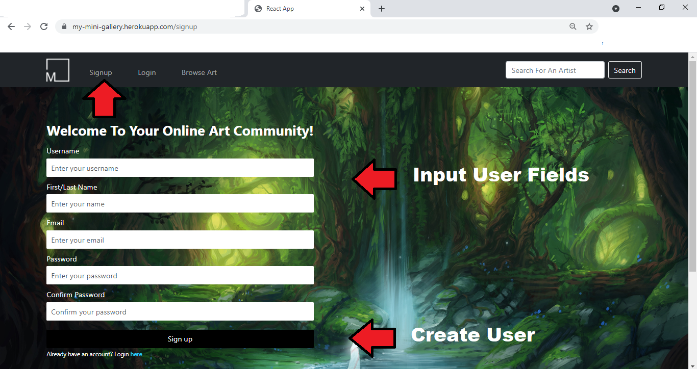Click the scrollbar up arrow
This screenshot has width=697, height=369.
(x=692, y=56)
